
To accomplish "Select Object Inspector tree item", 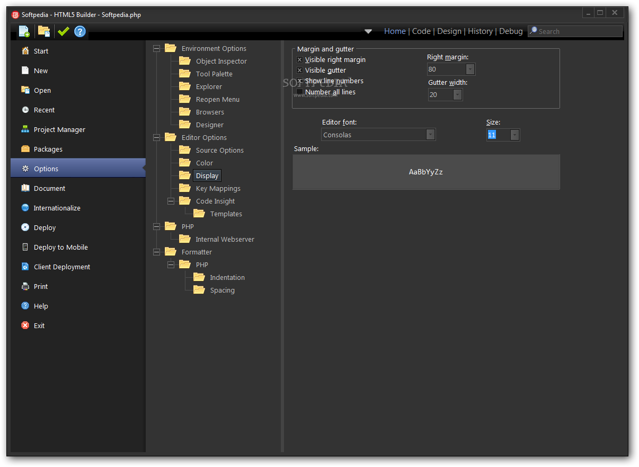I will (x=221, y=61).
